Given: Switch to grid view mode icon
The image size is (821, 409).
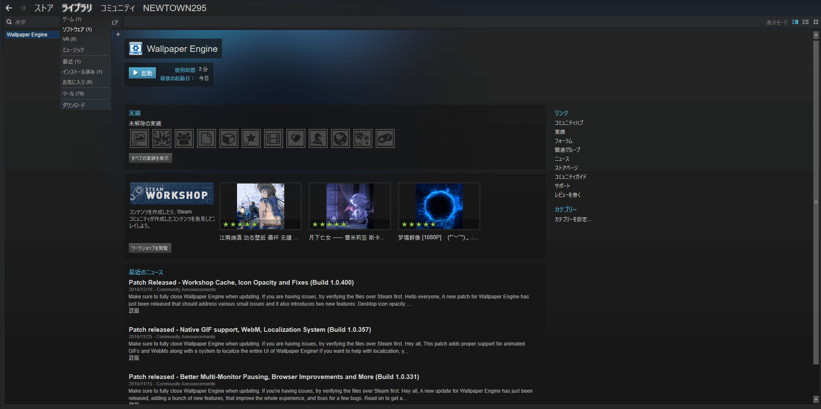Looking at the screenshot, I should point(816,22).
